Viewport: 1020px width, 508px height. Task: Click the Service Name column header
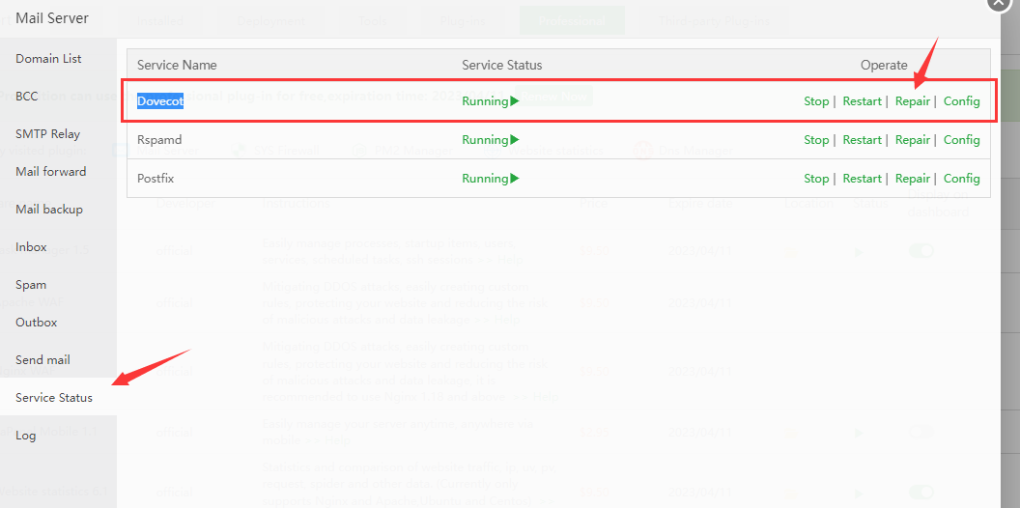177,65
